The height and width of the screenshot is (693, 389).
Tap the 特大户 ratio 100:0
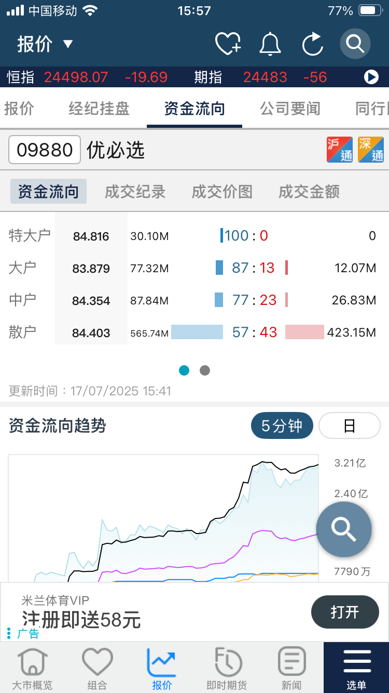click(x=247, y=236)
